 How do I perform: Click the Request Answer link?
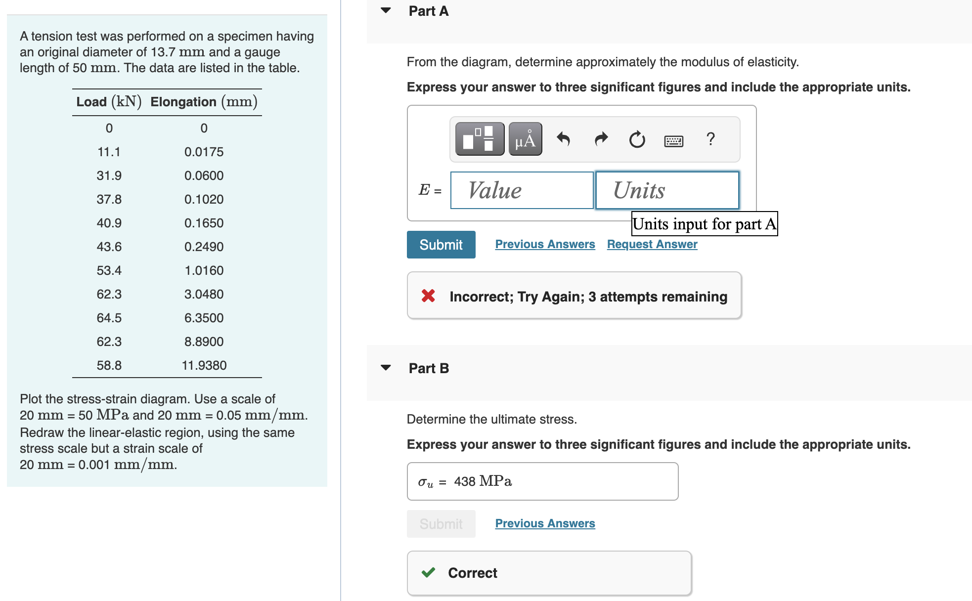tap(652, 244)
